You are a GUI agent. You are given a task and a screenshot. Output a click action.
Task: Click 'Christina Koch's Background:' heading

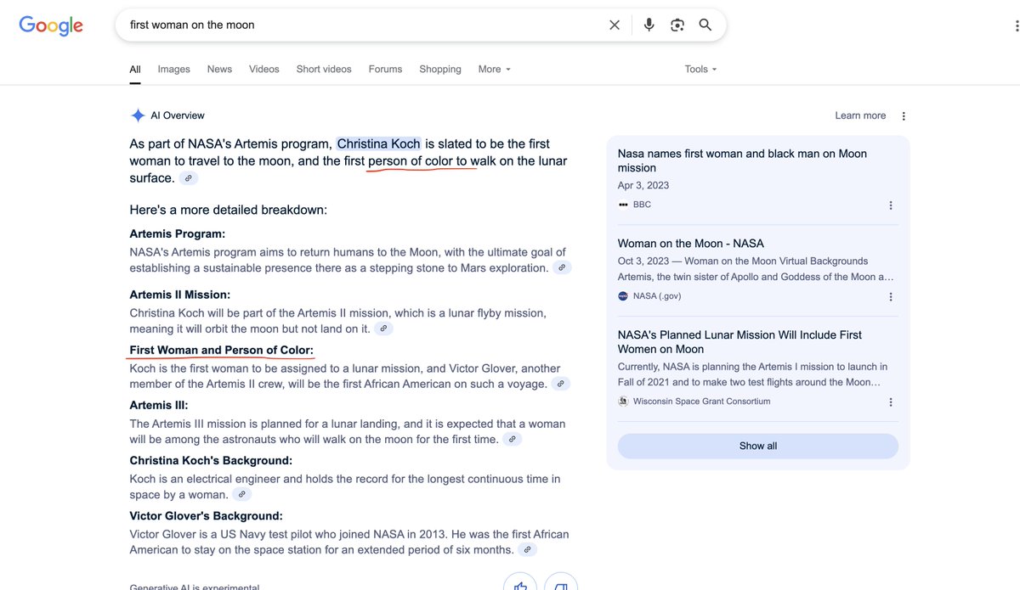click(x=211, y=461)
